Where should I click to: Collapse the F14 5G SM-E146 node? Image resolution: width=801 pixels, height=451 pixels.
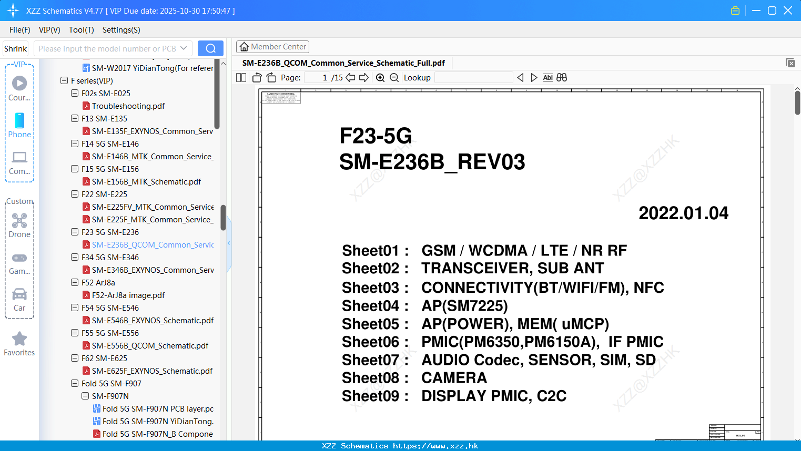pos(75,143)
